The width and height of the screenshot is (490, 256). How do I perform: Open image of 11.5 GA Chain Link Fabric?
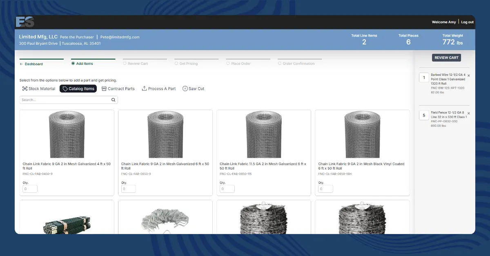click(x=264, y=135)
